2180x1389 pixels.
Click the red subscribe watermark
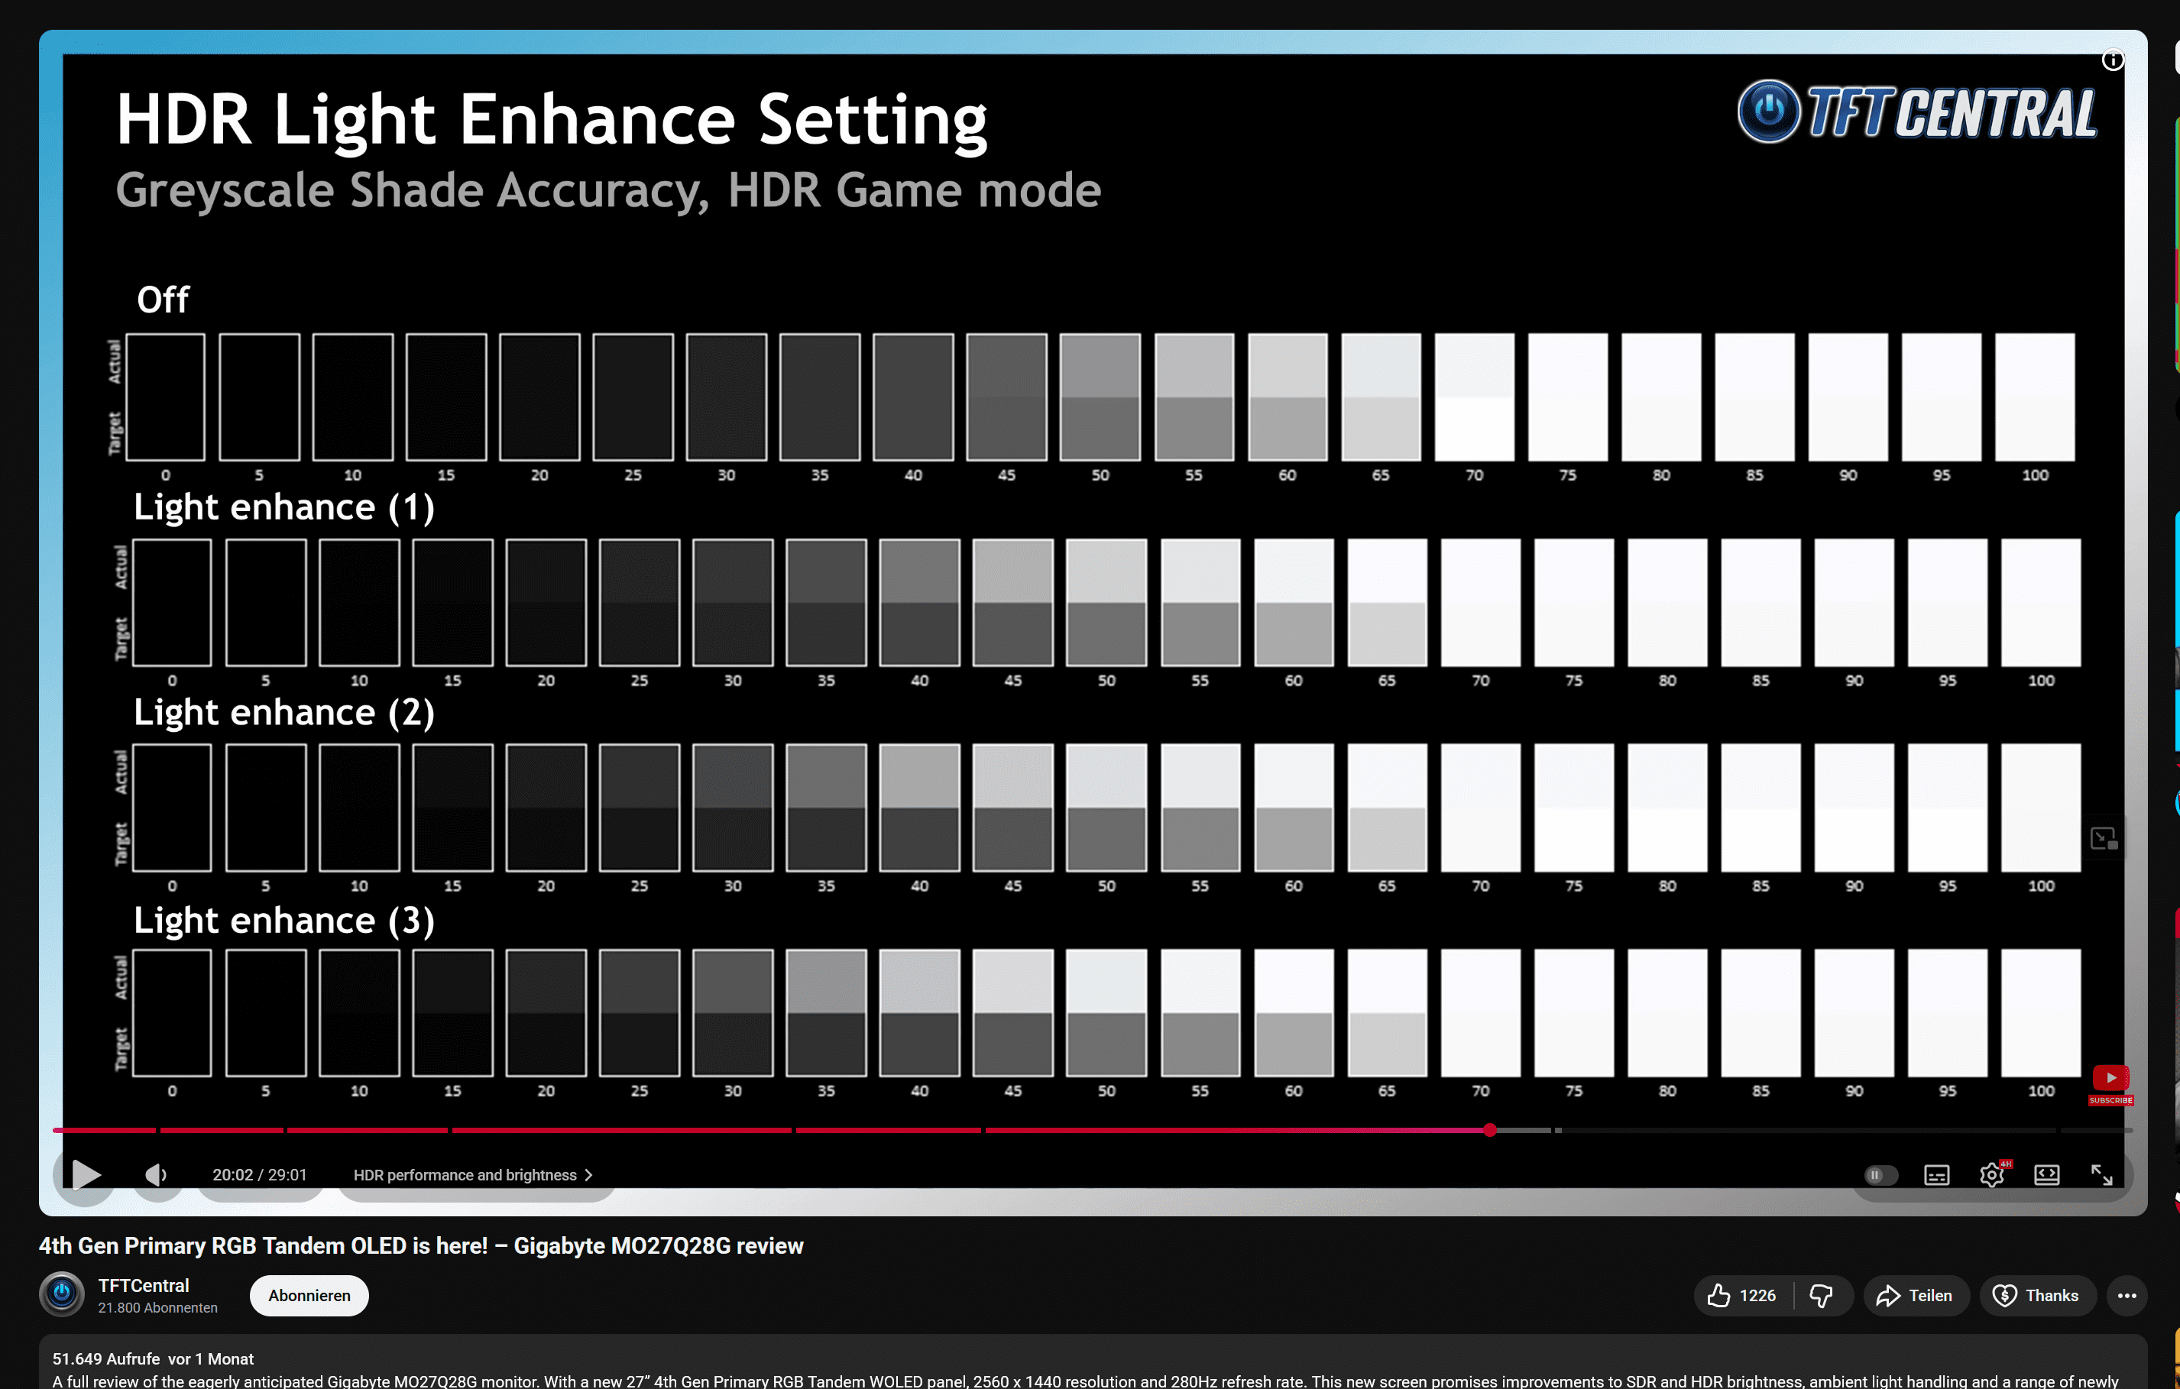(2110, 1082)
